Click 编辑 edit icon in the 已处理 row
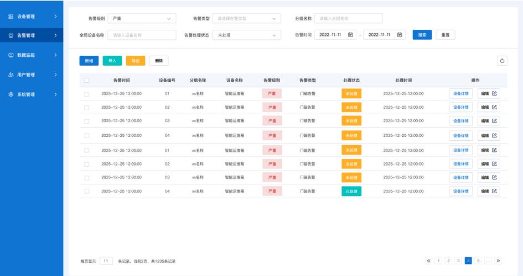 coord(494,191)
